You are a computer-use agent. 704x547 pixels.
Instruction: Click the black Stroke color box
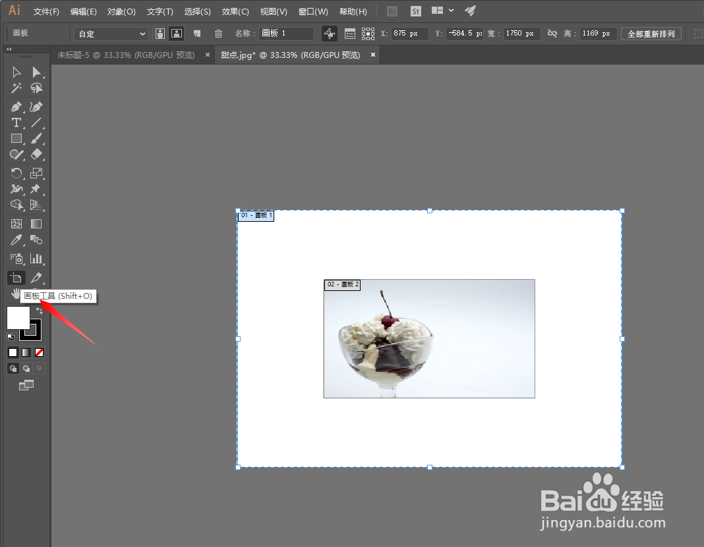pyautogui.click(x=36, y=334)
